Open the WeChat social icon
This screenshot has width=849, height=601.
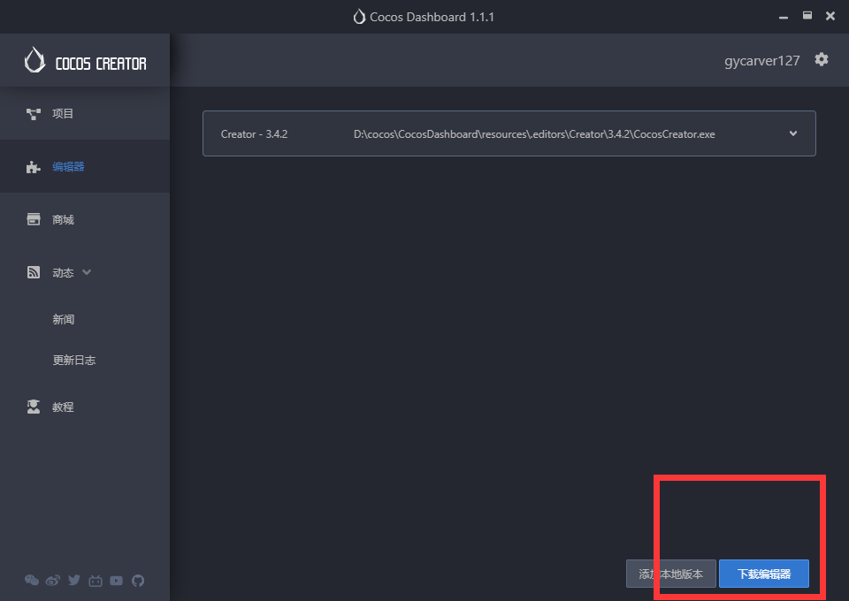(x=32, y=581)
